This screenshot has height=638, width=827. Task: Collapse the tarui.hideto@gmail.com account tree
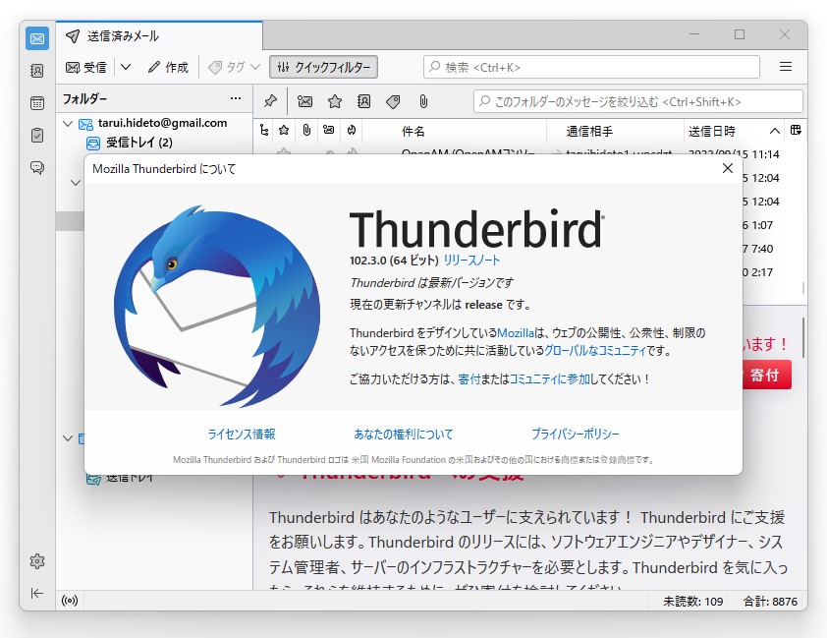click(67, 123)
